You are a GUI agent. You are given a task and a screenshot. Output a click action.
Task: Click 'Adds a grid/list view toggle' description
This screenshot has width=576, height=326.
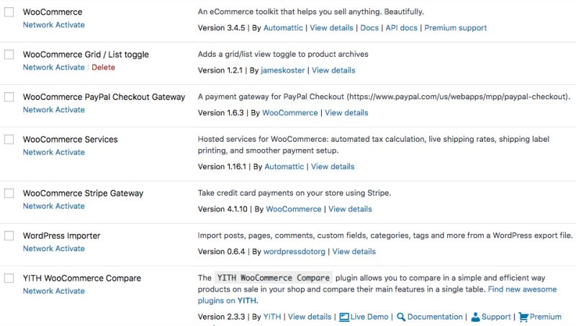283,55
